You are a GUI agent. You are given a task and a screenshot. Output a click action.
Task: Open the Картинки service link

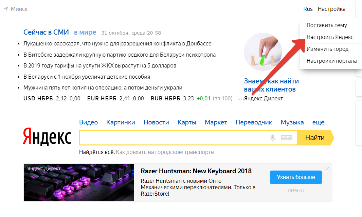(121, 122)
